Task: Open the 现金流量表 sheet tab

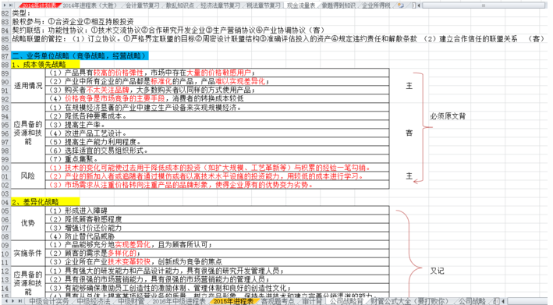Action: (x=301, y=5)
